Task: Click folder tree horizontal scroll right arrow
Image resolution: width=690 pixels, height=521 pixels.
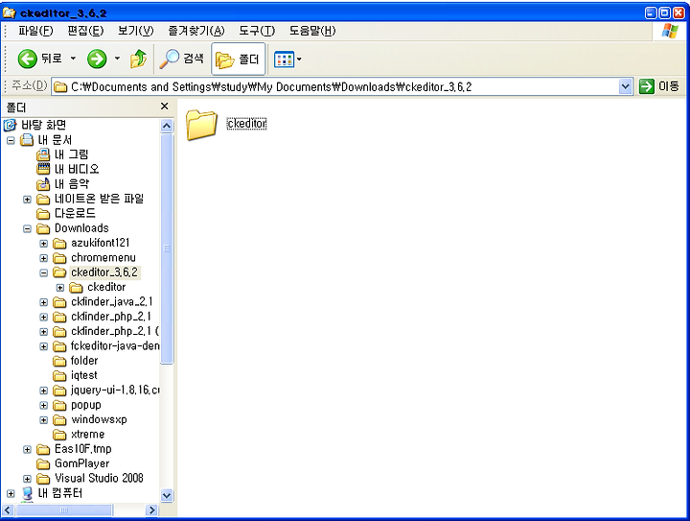Action: (151, 510)
